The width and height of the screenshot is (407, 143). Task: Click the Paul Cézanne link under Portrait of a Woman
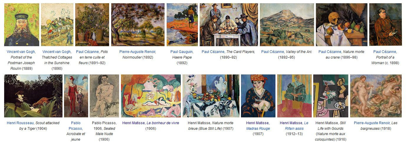pos(385,52)
